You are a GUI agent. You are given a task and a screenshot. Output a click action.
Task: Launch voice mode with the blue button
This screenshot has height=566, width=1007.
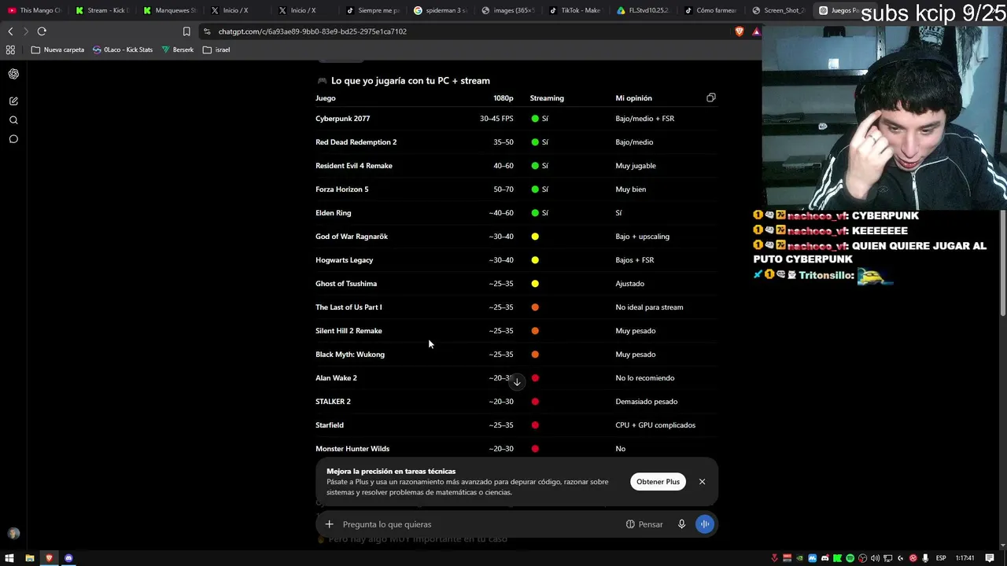pyautogui.click(x=705, y=524)
